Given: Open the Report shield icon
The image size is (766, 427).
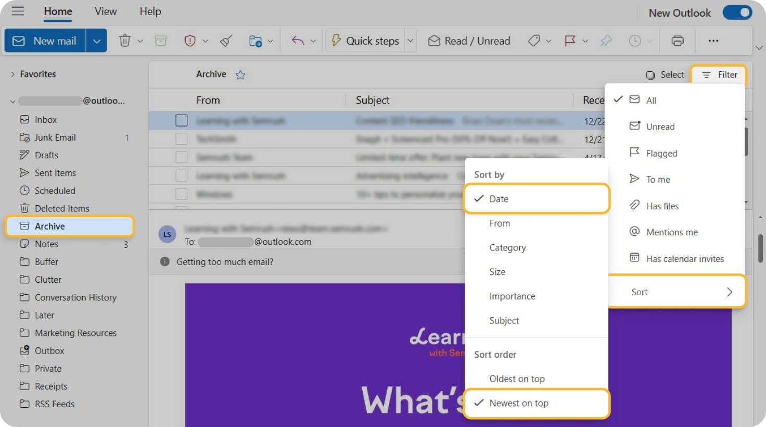Looking at the screenshot, I should [190, 40].
